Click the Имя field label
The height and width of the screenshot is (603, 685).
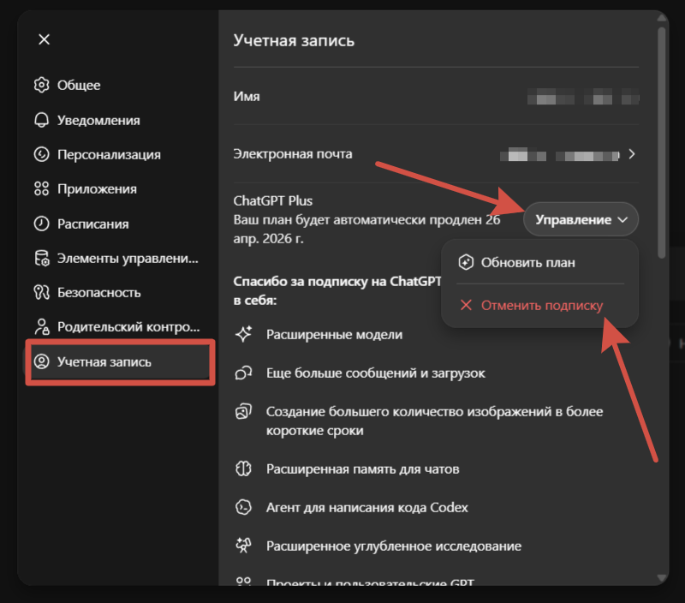(247, 97)
